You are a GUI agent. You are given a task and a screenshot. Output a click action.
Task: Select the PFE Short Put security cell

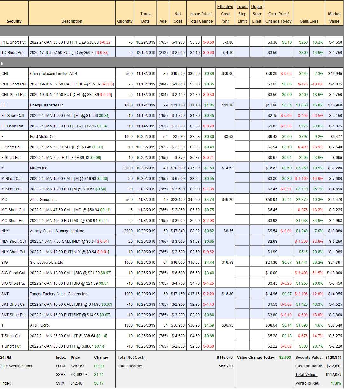[13, 42]
